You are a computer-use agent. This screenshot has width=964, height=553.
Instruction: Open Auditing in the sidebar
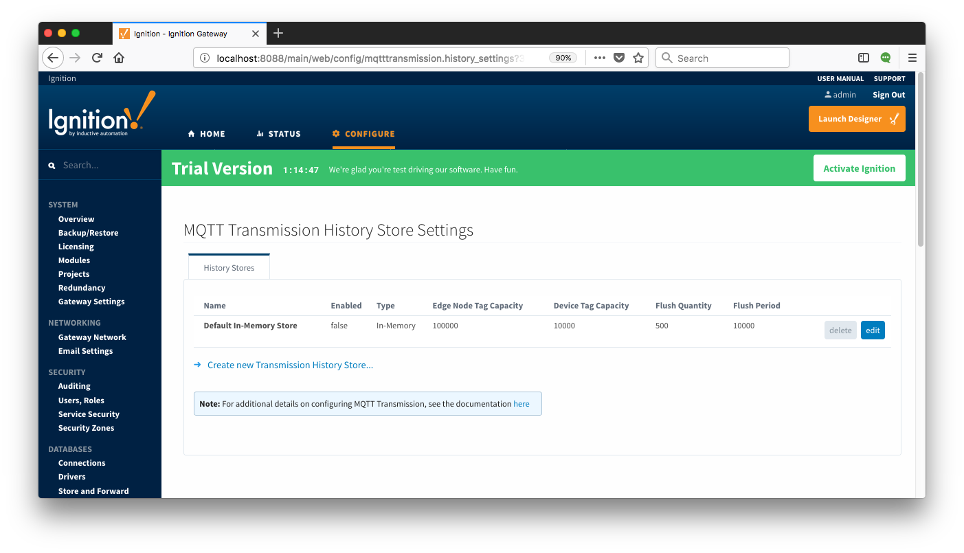[74, 386]
